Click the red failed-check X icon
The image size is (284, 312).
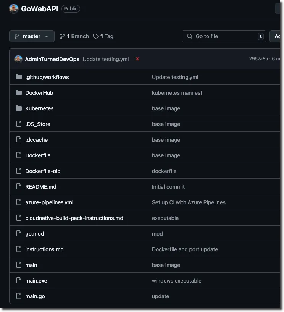coord(137,59)
